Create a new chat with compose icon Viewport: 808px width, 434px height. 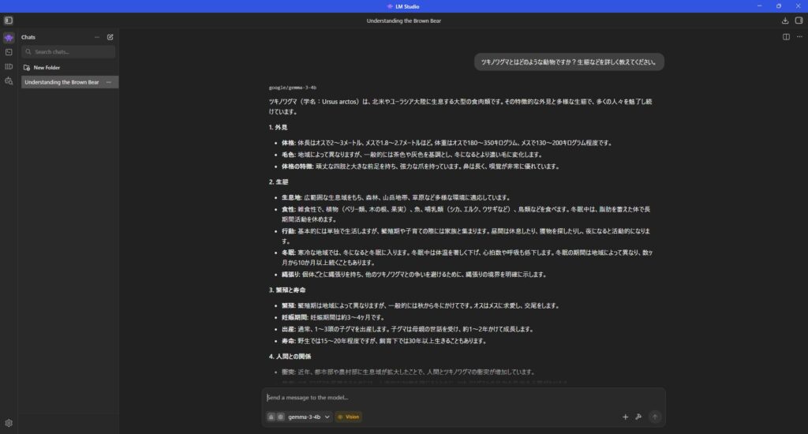110,37
